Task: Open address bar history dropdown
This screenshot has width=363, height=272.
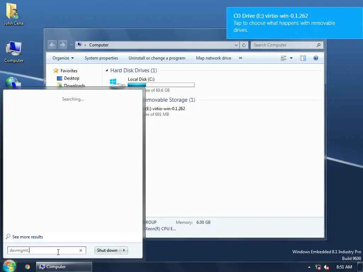Action: click(236, 45)
